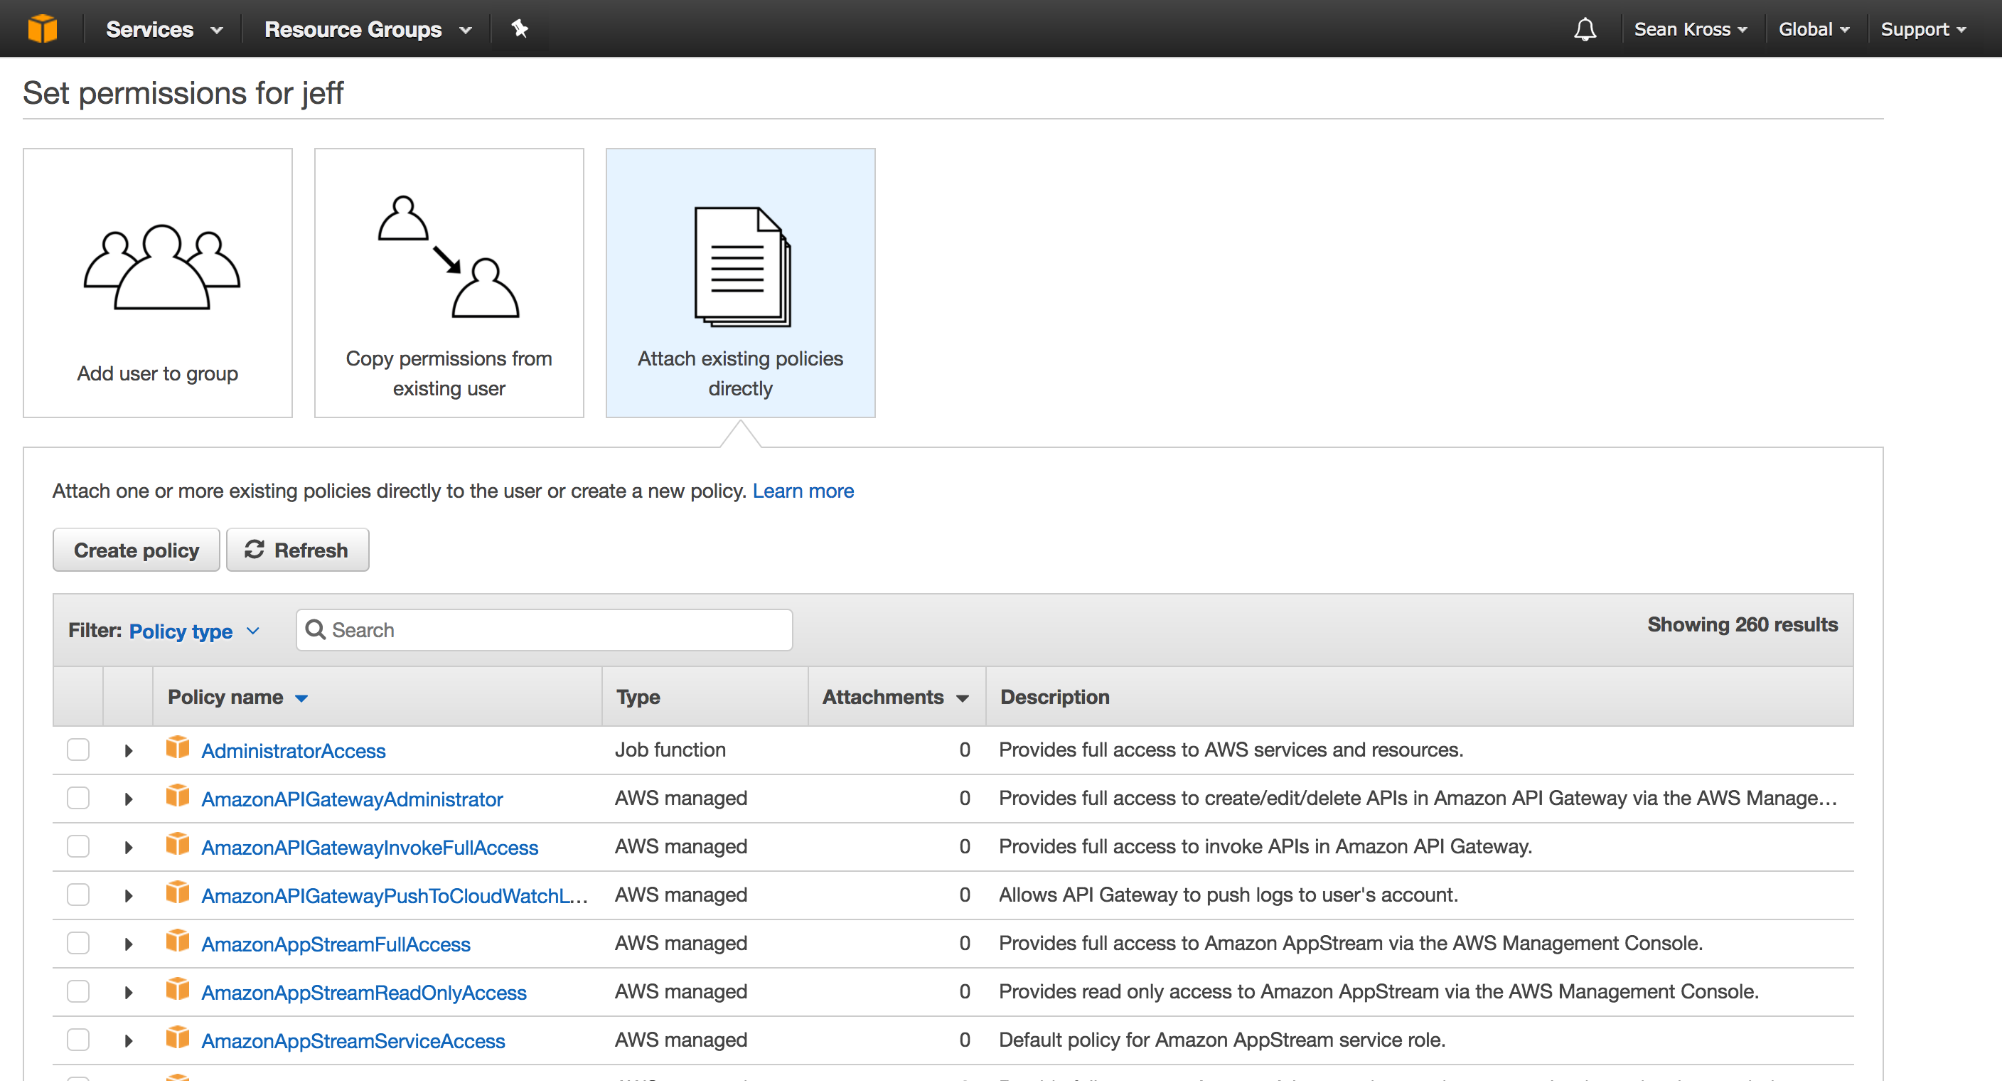Check the AmazonAPIGatewayAdministrator checkbox
The height and width of the screenshot is (1088, 2002).
tap(77, 798)
